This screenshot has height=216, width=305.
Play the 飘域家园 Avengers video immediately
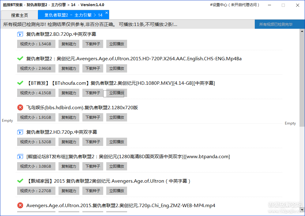click(x=117, y=191)
